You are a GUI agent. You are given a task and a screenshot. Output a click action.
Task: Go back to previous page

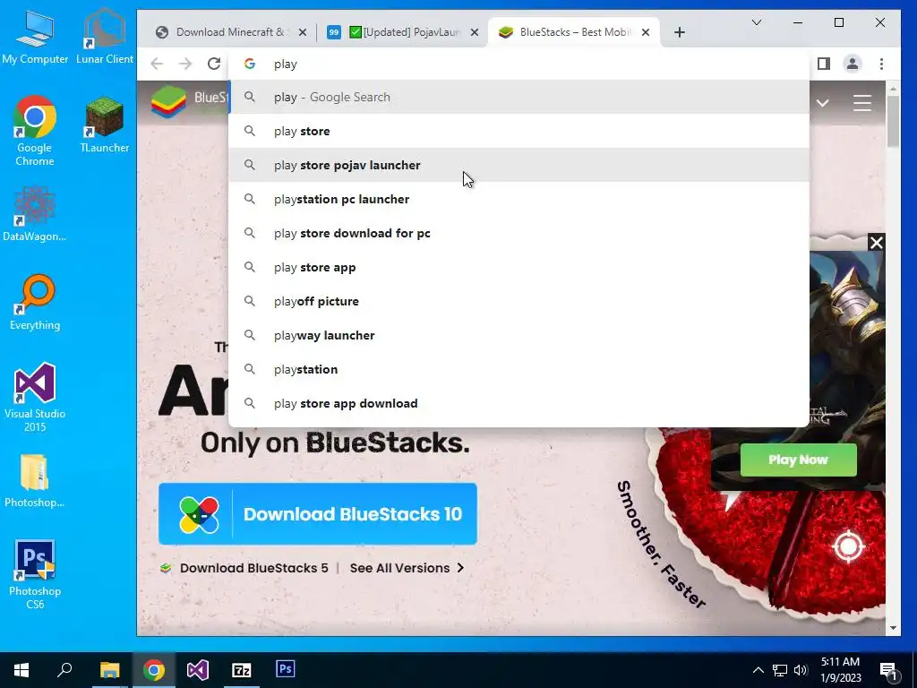pyautogui.click(x=157, y=64)
